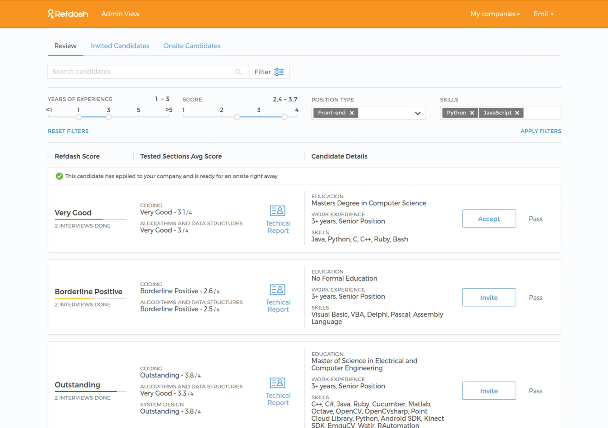Click the Candidate Details column header
Image resolution: width=608 pixels, height=428 pixels.
tap(339, 156)
